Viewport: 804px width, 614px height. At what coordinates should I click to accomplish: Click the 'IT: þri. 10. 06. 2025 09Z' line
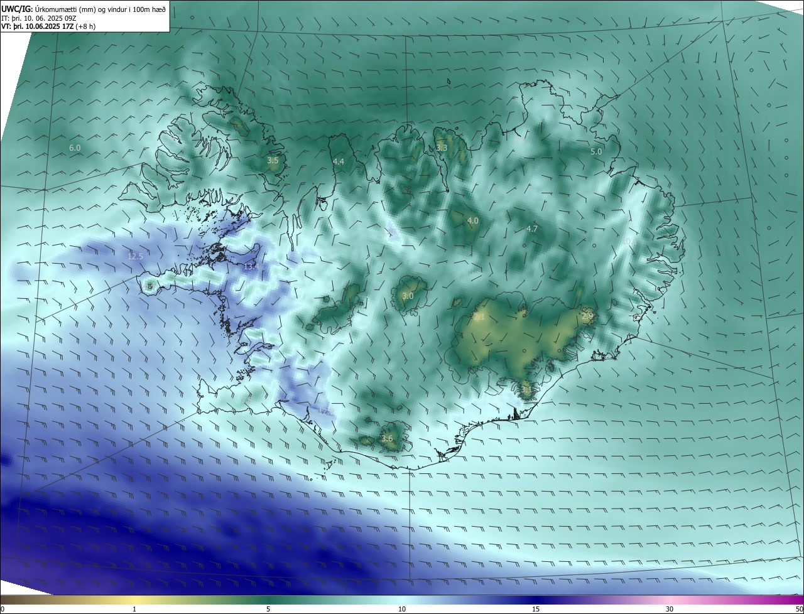tap(39, 18)
